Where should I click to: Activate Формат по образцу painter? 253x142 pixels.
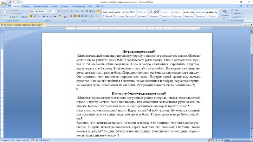coord(18,17)
